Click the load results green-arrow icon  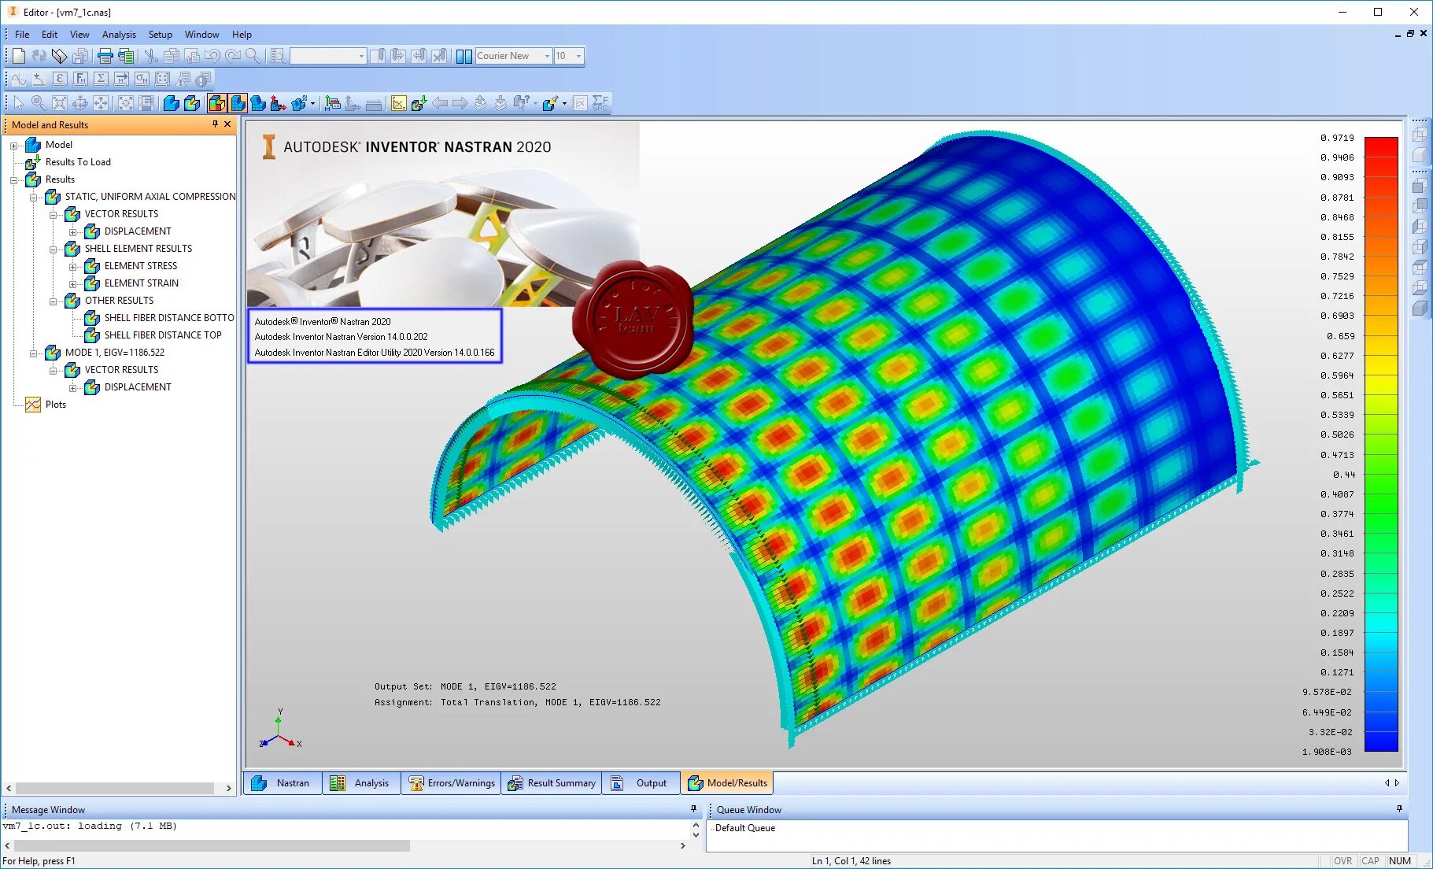(419, 103)
